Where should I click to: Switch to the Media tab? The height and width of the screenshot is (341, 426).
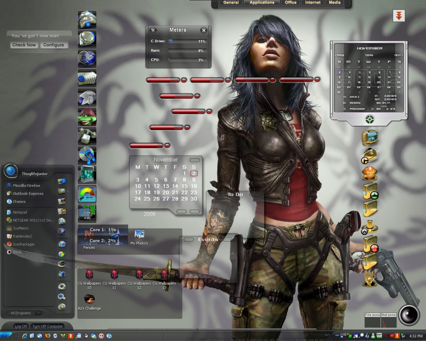pyautogui.click(x=335, y=3)
